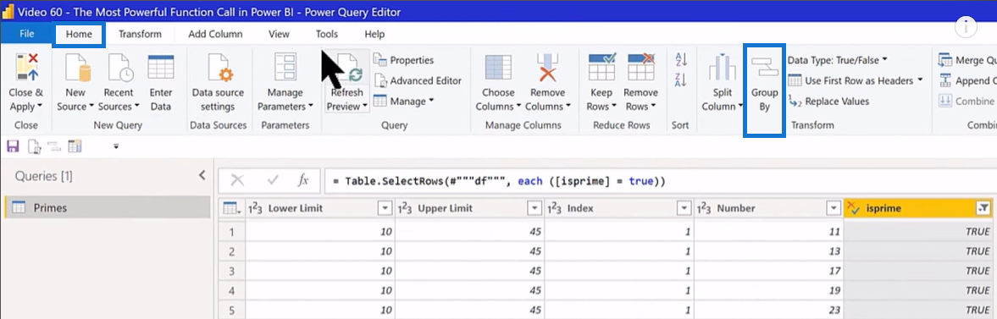Open Number column filter dropdown
This screenshot has width=997, height=319.
tap(833, 208)
